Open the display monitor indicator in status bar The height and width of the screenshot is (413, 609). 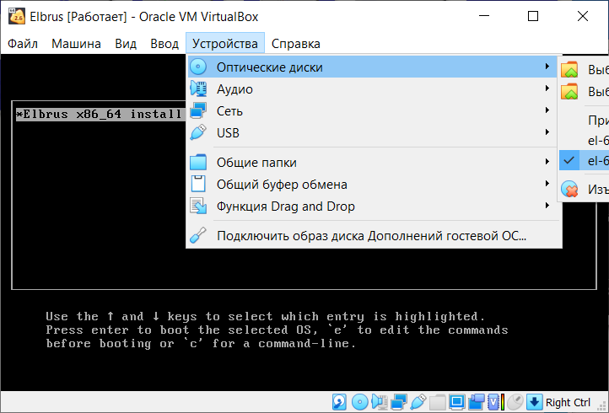457,402
